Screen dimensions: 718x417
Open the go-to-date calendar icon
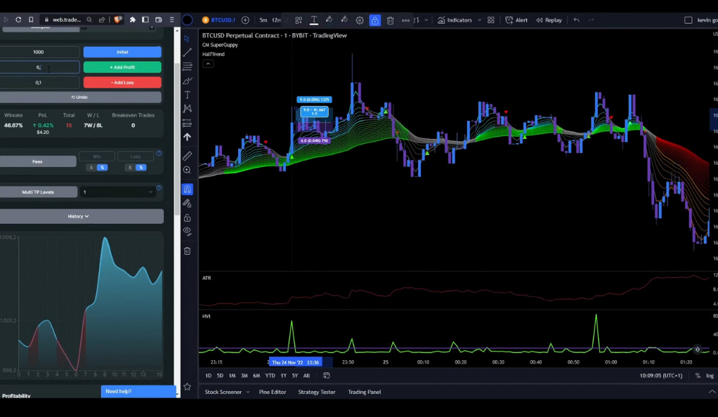[327, 376]
